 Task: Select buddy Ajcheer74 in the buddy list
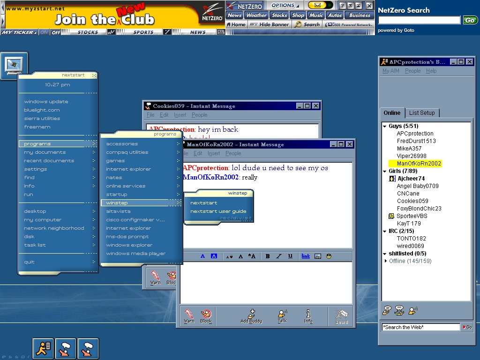(411, 179)
